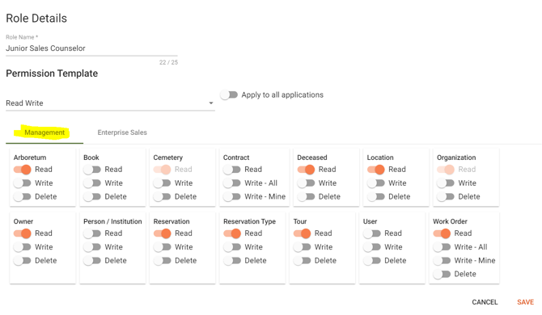Disable Reservation Read toggle
This screenshot has width=542, height=315.
(x=163, y=233)
